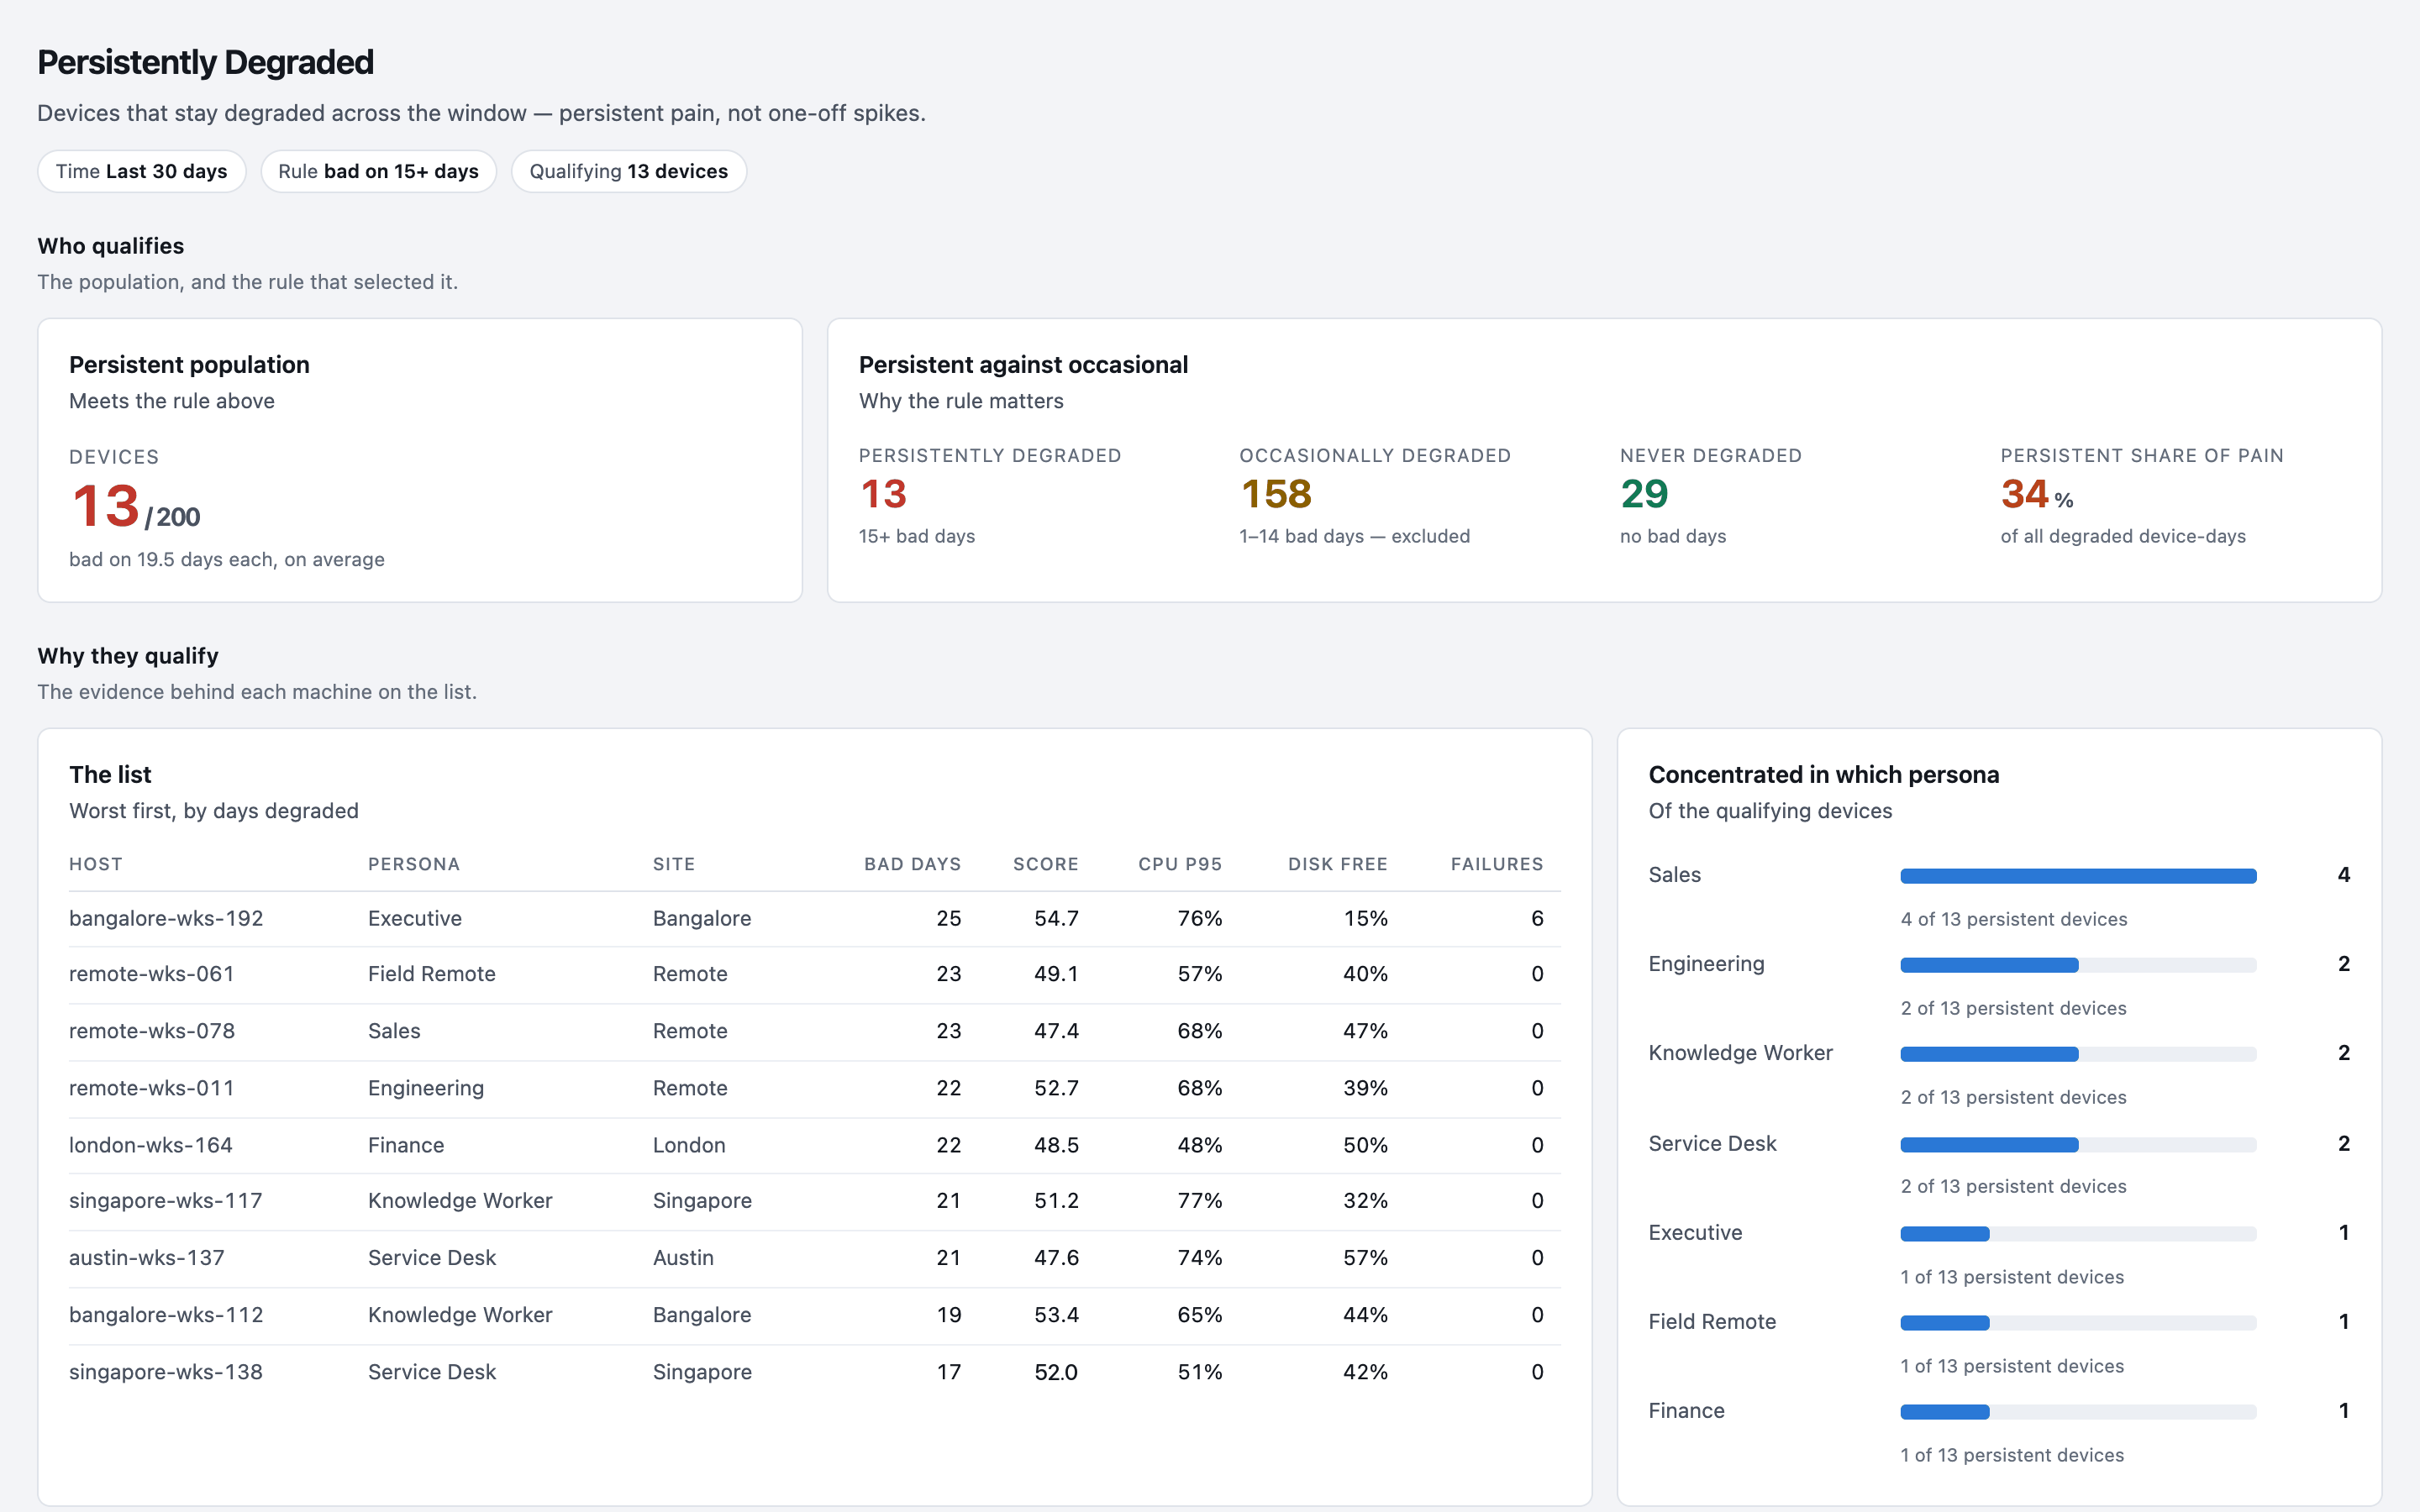Select host remote-wks-061
Image resolution: width=2420 pixels, height=1512 pixels.
(151, 973)
